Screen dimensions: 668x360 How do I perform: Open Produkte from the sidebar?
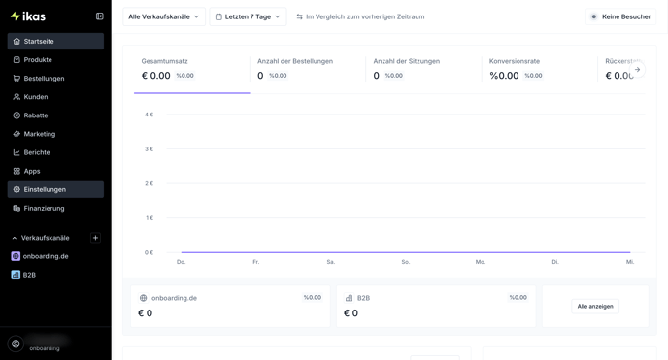coord(55,60)
